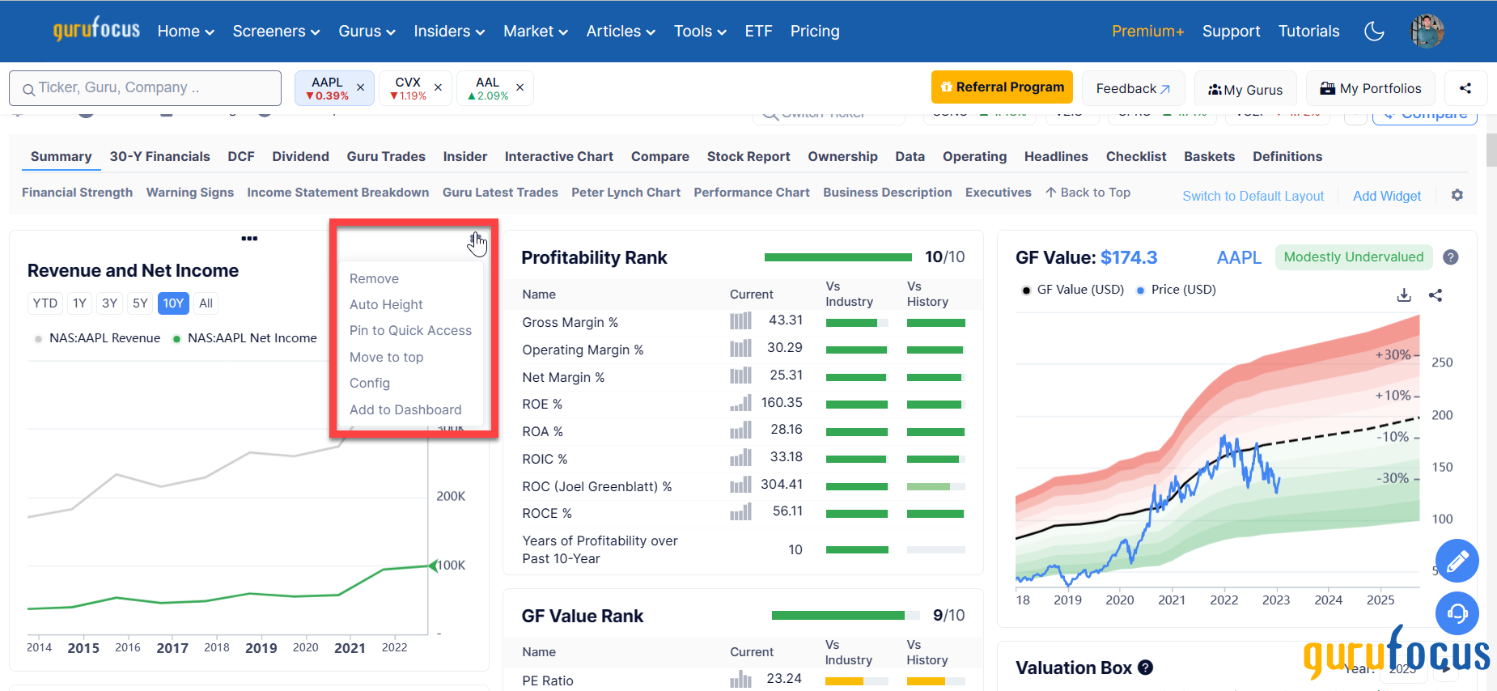Select the 5Y time range
Image resolution: width=1497 pixels, height=691 pixels.
[x=140, y=303]
